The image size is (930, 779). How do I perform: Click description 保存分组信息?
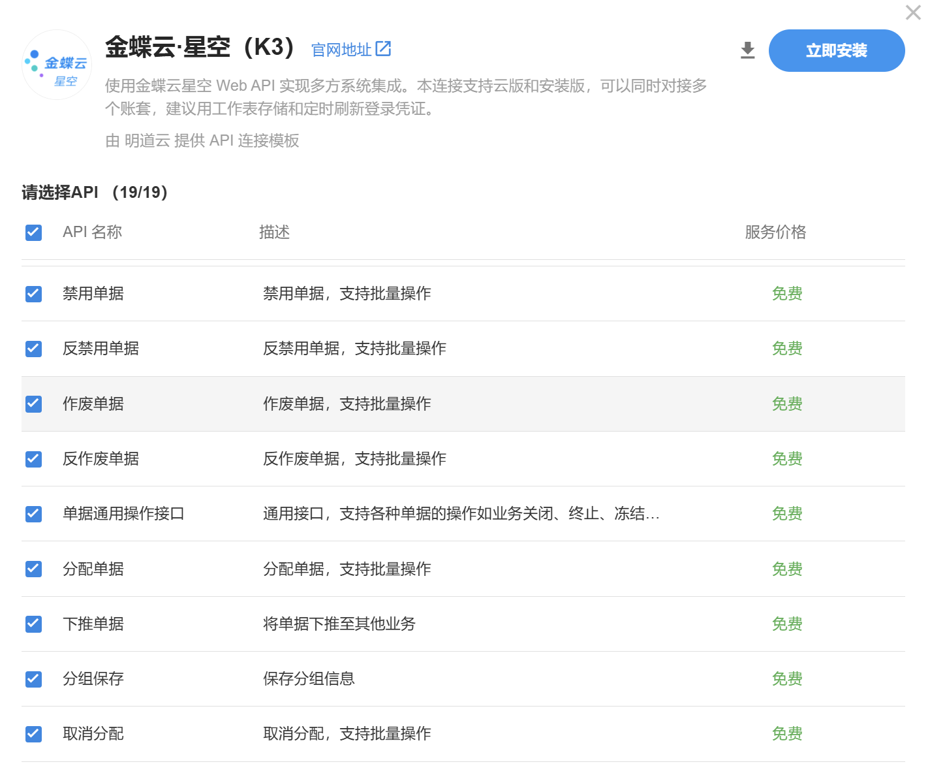(309, 679)
